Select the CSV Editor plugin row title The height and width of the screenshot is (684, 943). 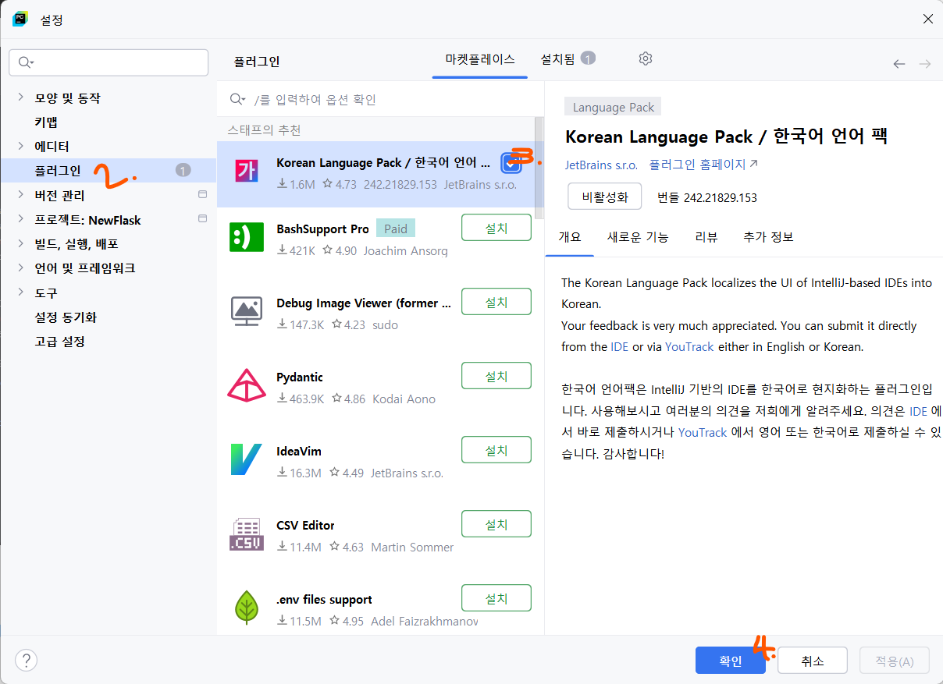[305, 525]
